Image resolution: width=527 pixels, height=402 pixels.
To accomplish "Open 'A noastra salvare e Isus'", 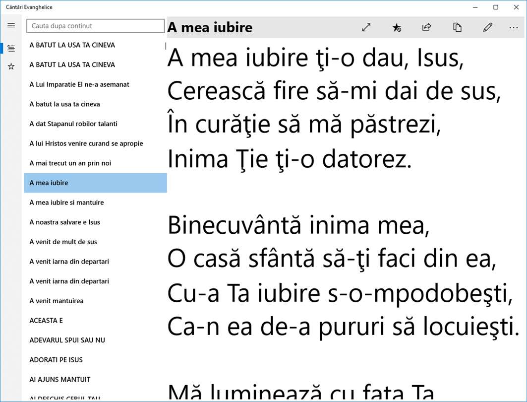I will (x=96, y=222).
